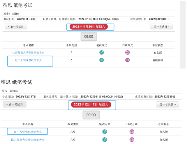Click oral test video icon for 辽宁大学 on Dec 17
Image resolution: width=187 pixels, height=144 pixels.
coord(132,132)
